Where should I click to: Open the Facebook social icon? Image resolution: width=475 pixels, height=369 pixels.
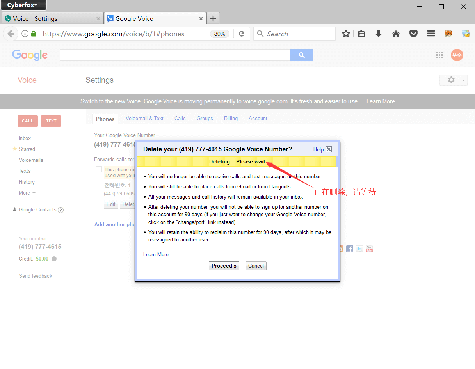pos(350,249)
